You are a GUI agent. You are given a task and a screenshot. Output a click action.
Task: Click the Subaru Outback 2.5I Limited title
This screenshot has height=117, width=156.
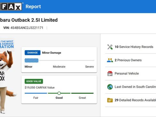click(29, 20)
